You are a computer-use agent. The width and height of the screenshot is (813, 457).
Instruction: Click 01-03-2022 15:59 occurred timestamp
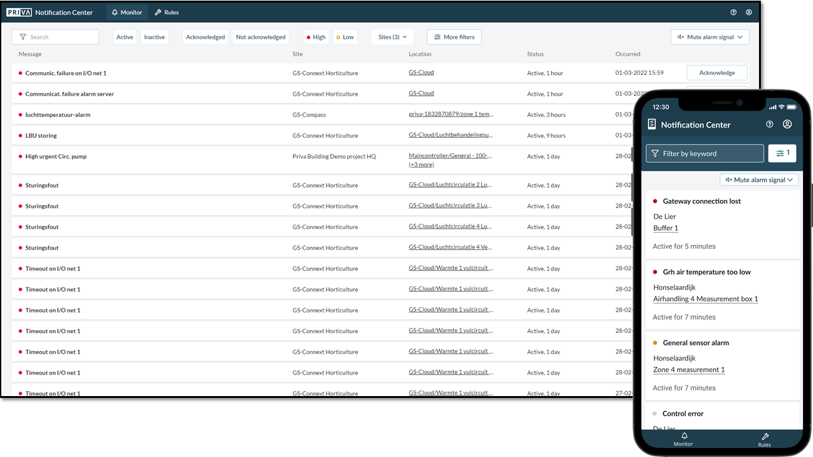point(640,73)
